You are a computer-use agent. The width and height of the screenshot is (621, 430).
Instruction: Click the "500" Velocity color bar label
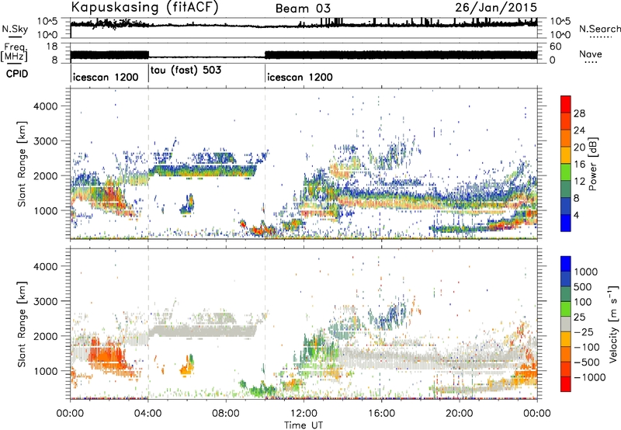pos(583,286)
